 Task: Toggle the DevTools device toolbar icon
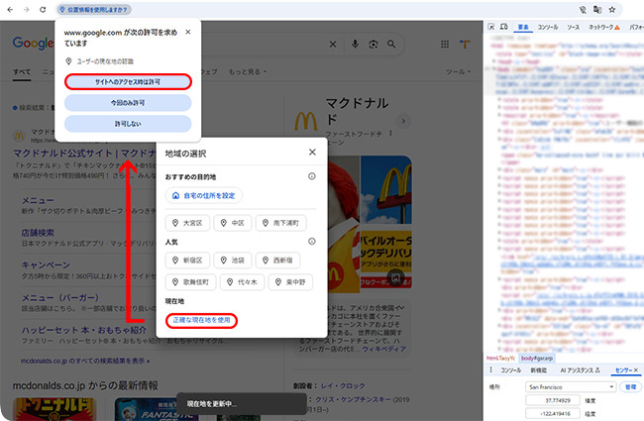click(x=504, y=27)
